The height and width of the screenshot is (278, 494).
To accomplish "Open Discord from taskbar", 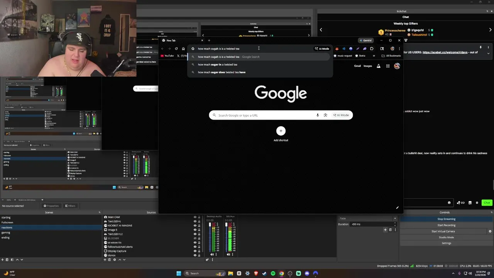I will click(307, 273).
